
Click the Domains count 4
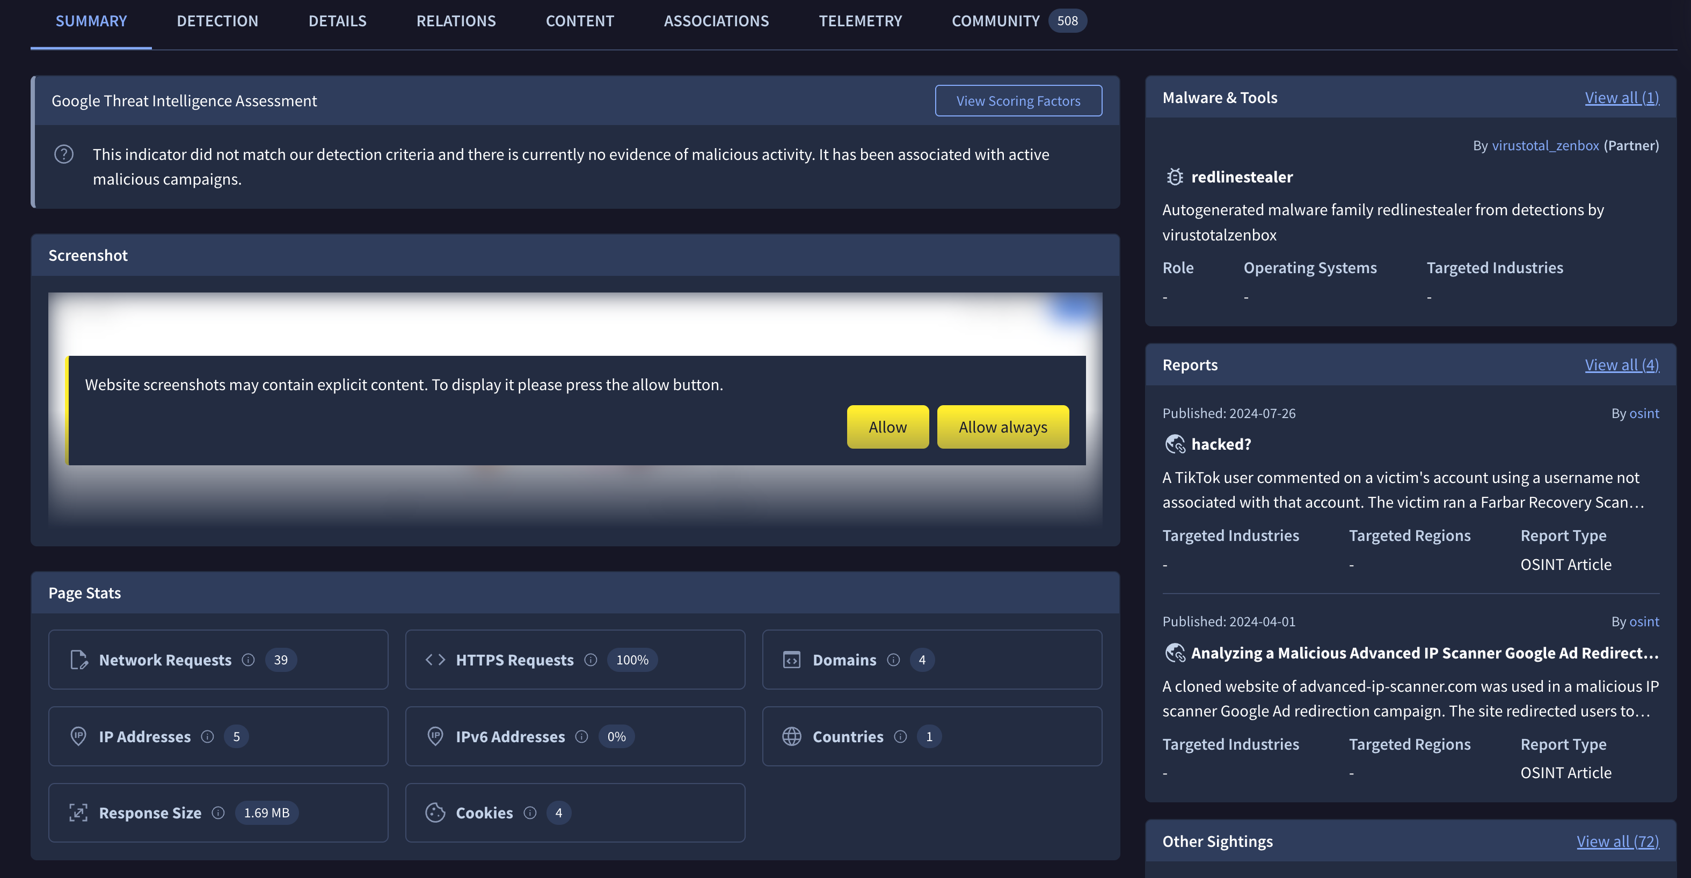click(922, 660)
